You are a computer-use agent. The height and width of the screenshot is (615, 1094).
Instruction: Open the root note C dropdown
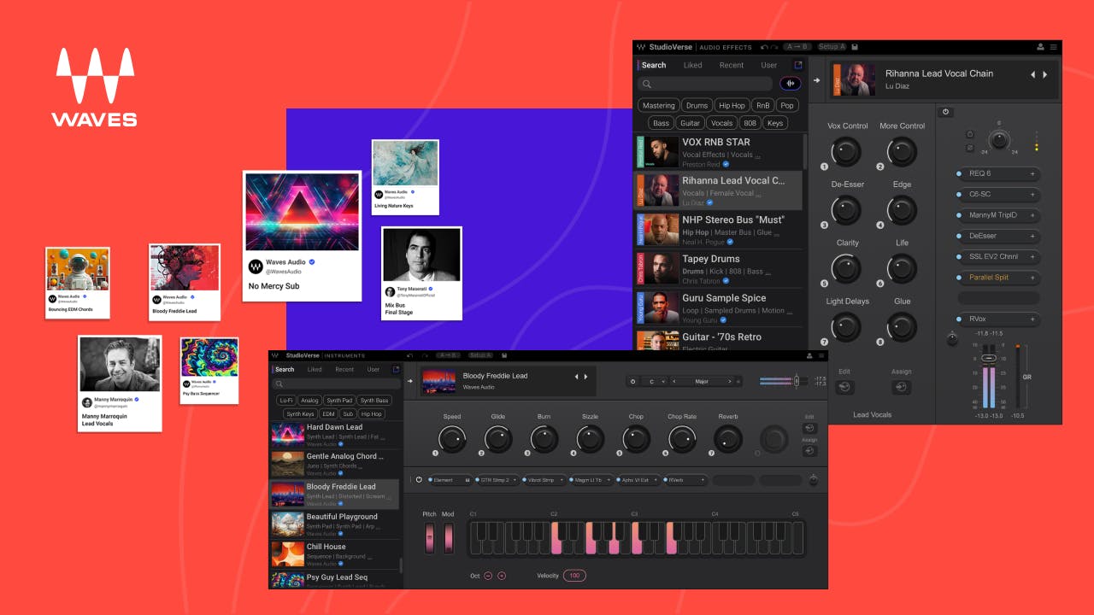[x=651, y=381]
